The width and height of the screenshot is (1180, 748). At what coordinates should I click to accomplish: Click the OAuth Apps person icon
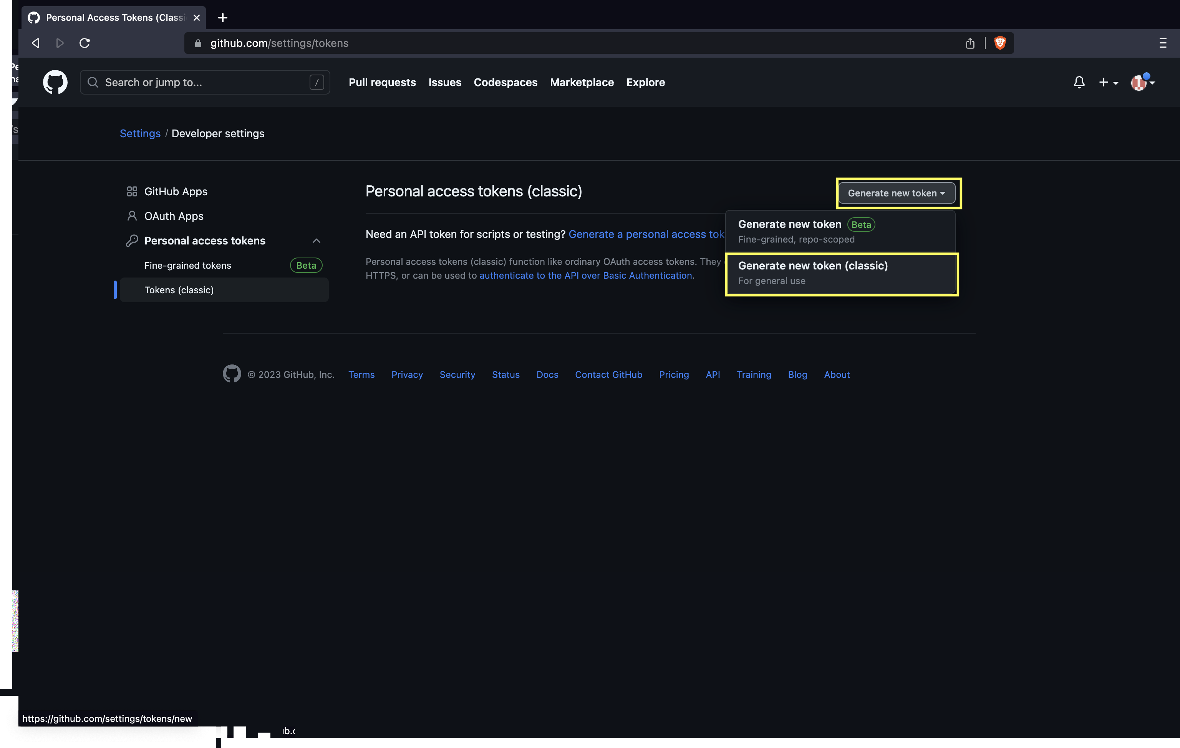(132, 216)
